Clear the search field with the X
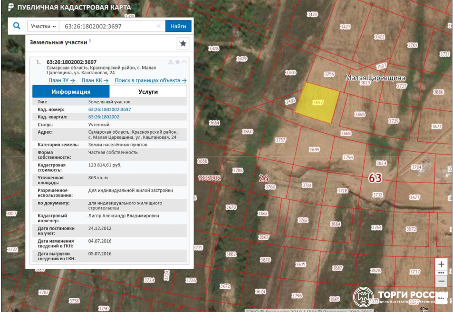Screen dimensions: 453x312 click(159, 26)
